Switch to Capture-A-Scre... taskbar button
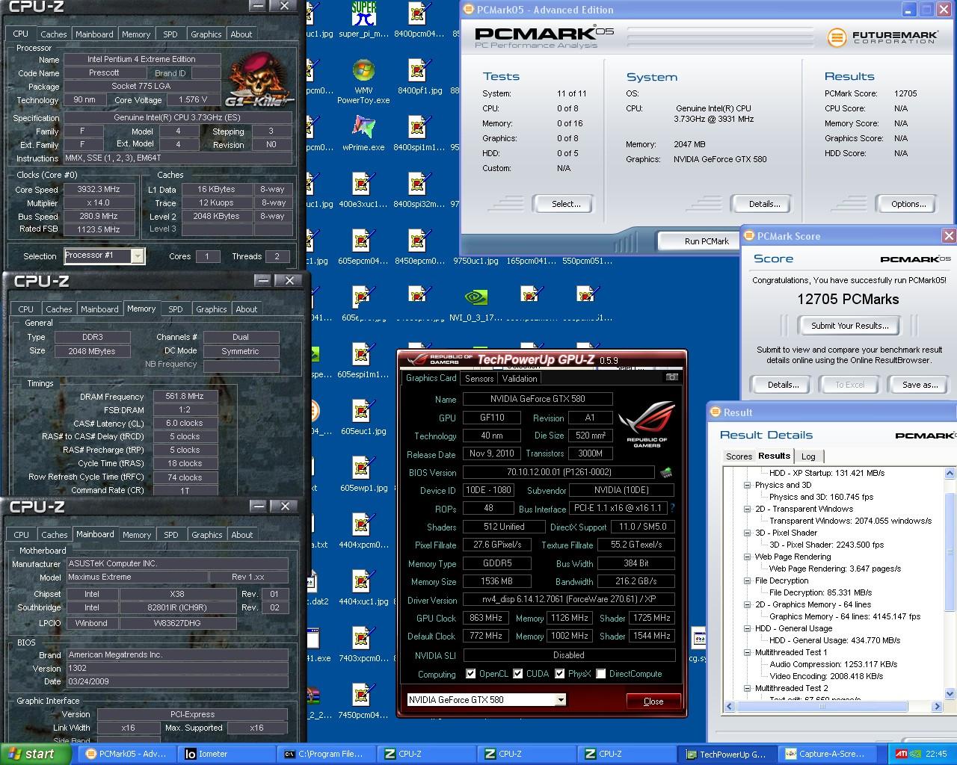 tap(827, 754)
